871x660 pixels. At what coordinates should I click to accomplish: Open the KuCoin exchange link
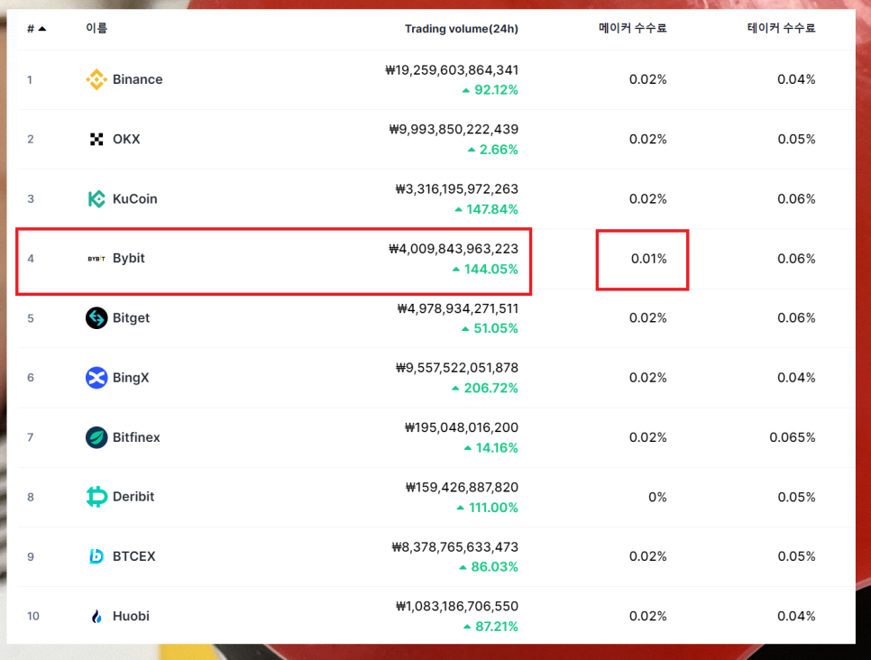(135, 199)
